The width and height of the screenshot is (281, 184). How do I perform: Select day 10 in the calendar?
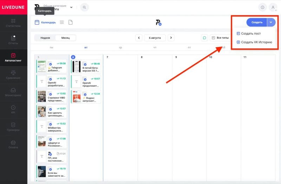tap(210, 57)
